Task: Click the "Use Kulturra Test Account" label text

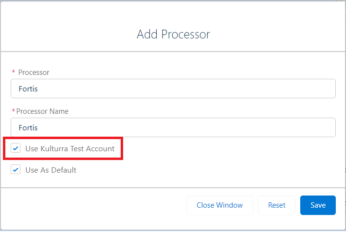Action: tap(70, 148)
